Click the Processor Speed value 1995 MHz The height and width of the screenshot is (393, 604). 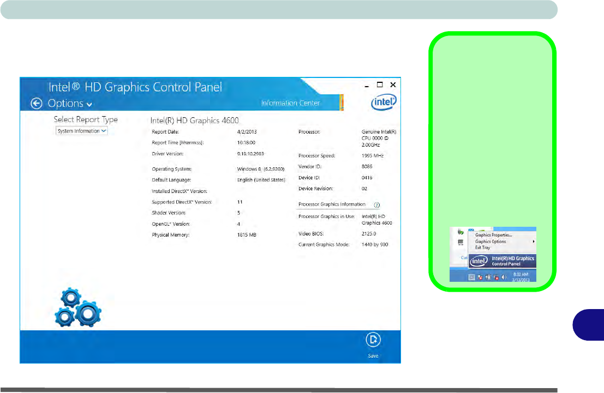pyautogui.click(x=373, y=155)
